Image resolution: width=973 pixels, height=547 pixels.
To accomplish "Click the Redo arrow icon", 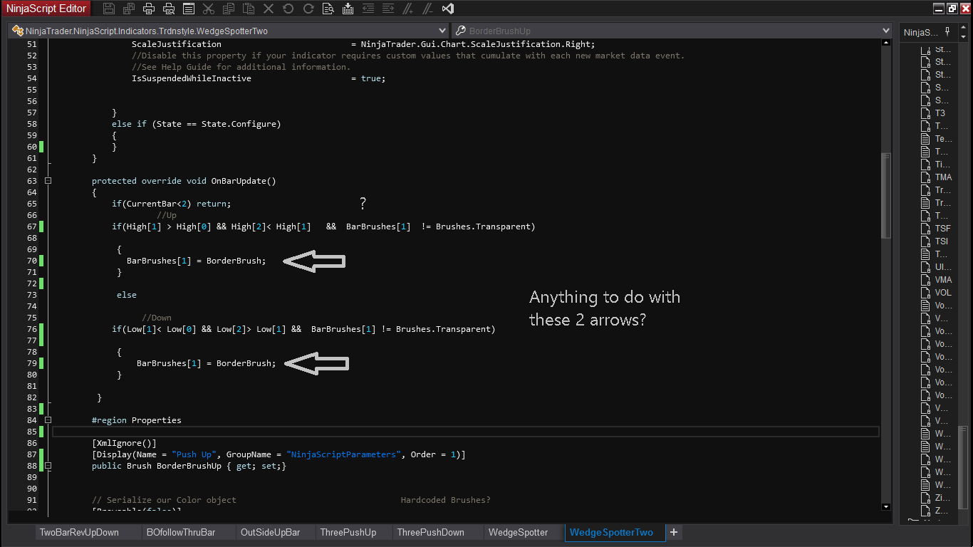I will 308,9.
